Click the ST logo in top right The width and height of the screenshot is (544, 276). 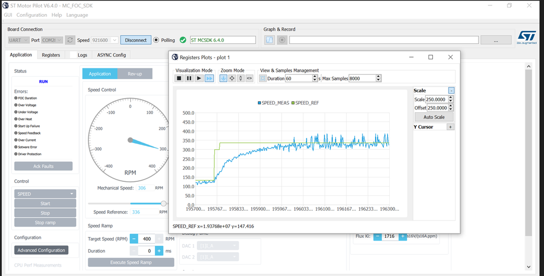(527, 37)
